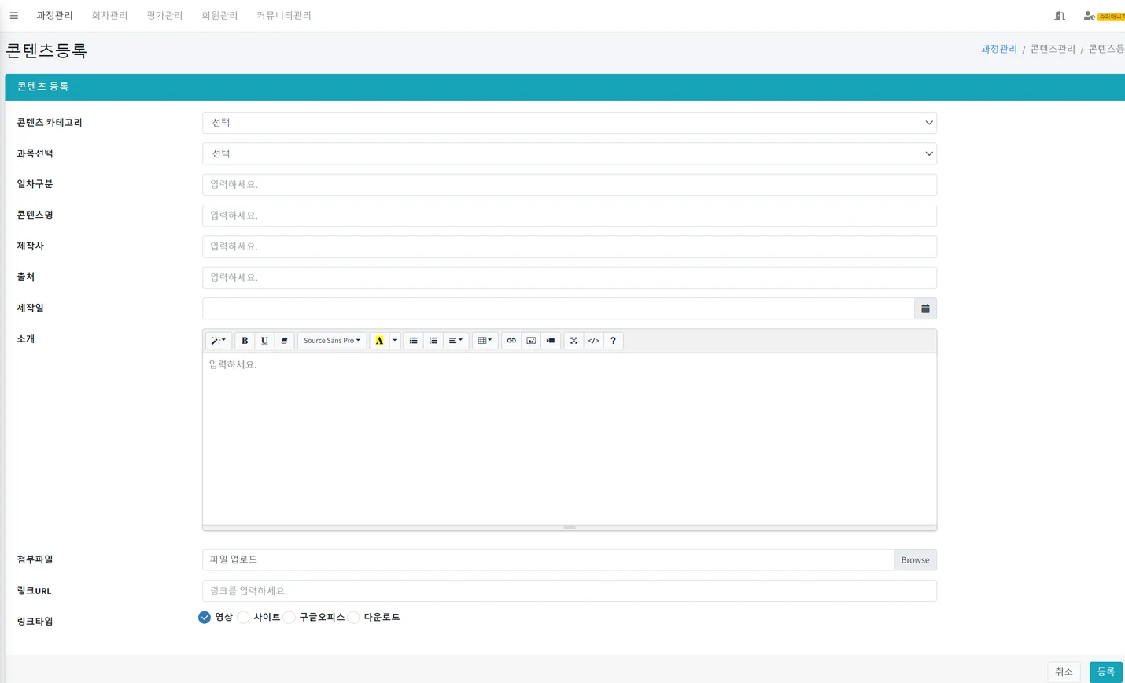The height and width of the screenshot is (683, 1125).
Task: Toggle underline formatting in editor
Action: (x=264, y=341)
